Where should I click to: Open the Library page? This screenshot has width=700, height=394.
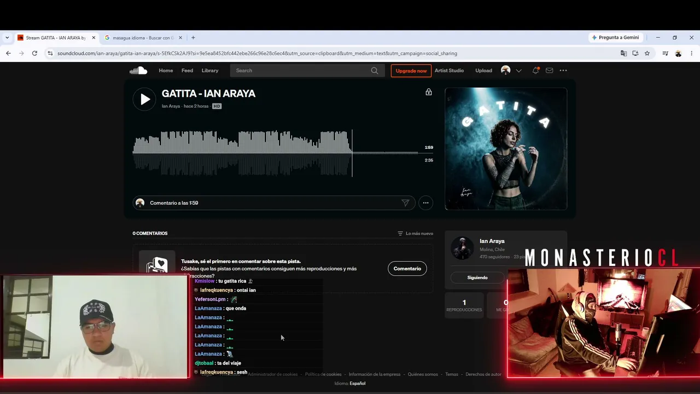(210, 71)
